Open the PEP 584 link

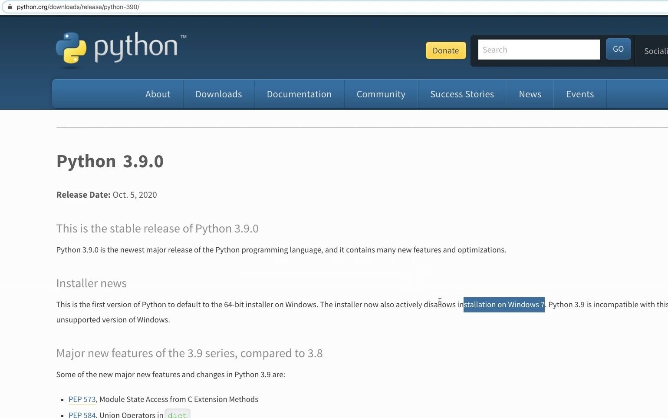[82, 415]
